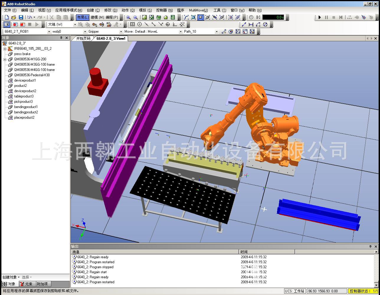
Task: Click the Open folder icon
Action: pyautogui.click(x=14, y=18)
